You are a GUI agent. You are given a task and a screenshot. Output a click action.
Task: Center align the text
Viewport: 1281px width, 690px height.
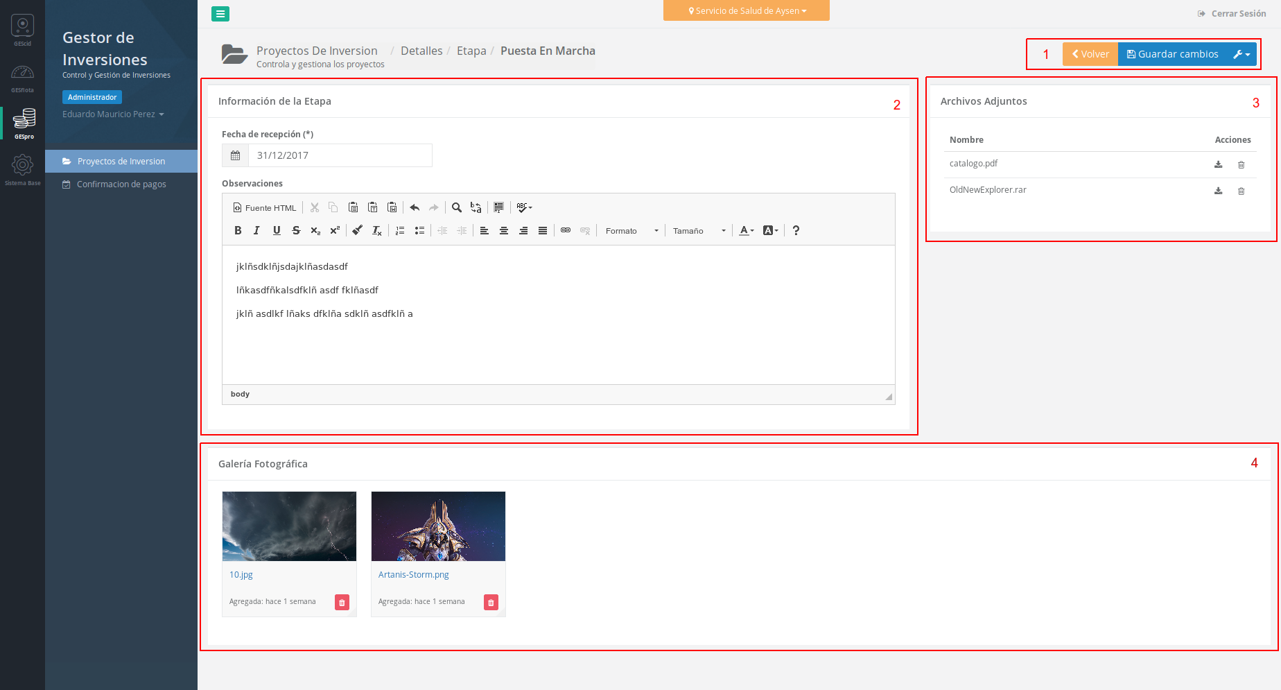pyautogui.click(x=504, y=231)
